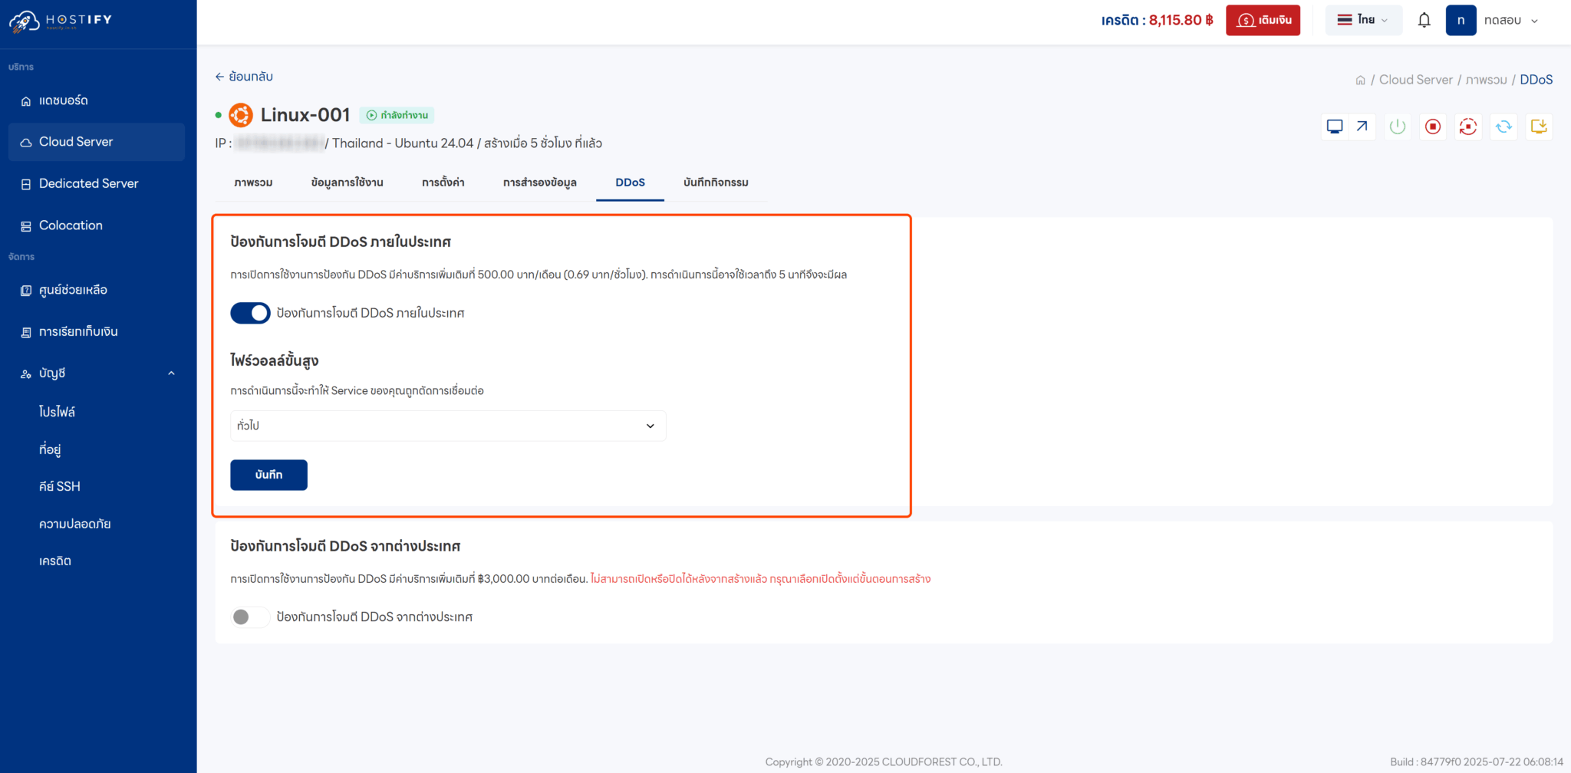This screenshot has width=1571, height=773.
Task: Click the ย้อนกลับ back link
Action: tap(244, 77)
